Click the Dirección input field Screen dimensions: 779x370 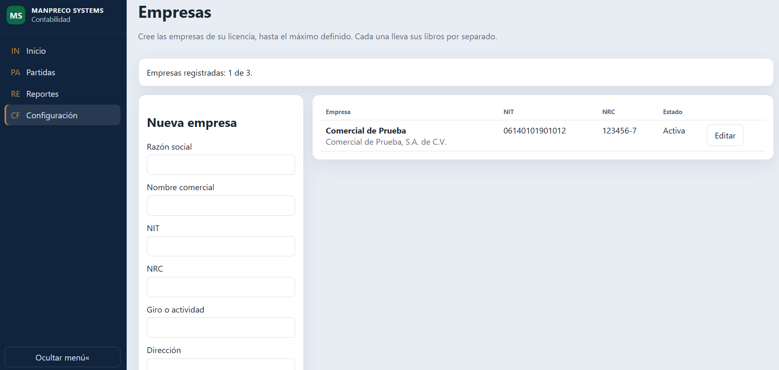pyautogui.click(x=221, y=364)
